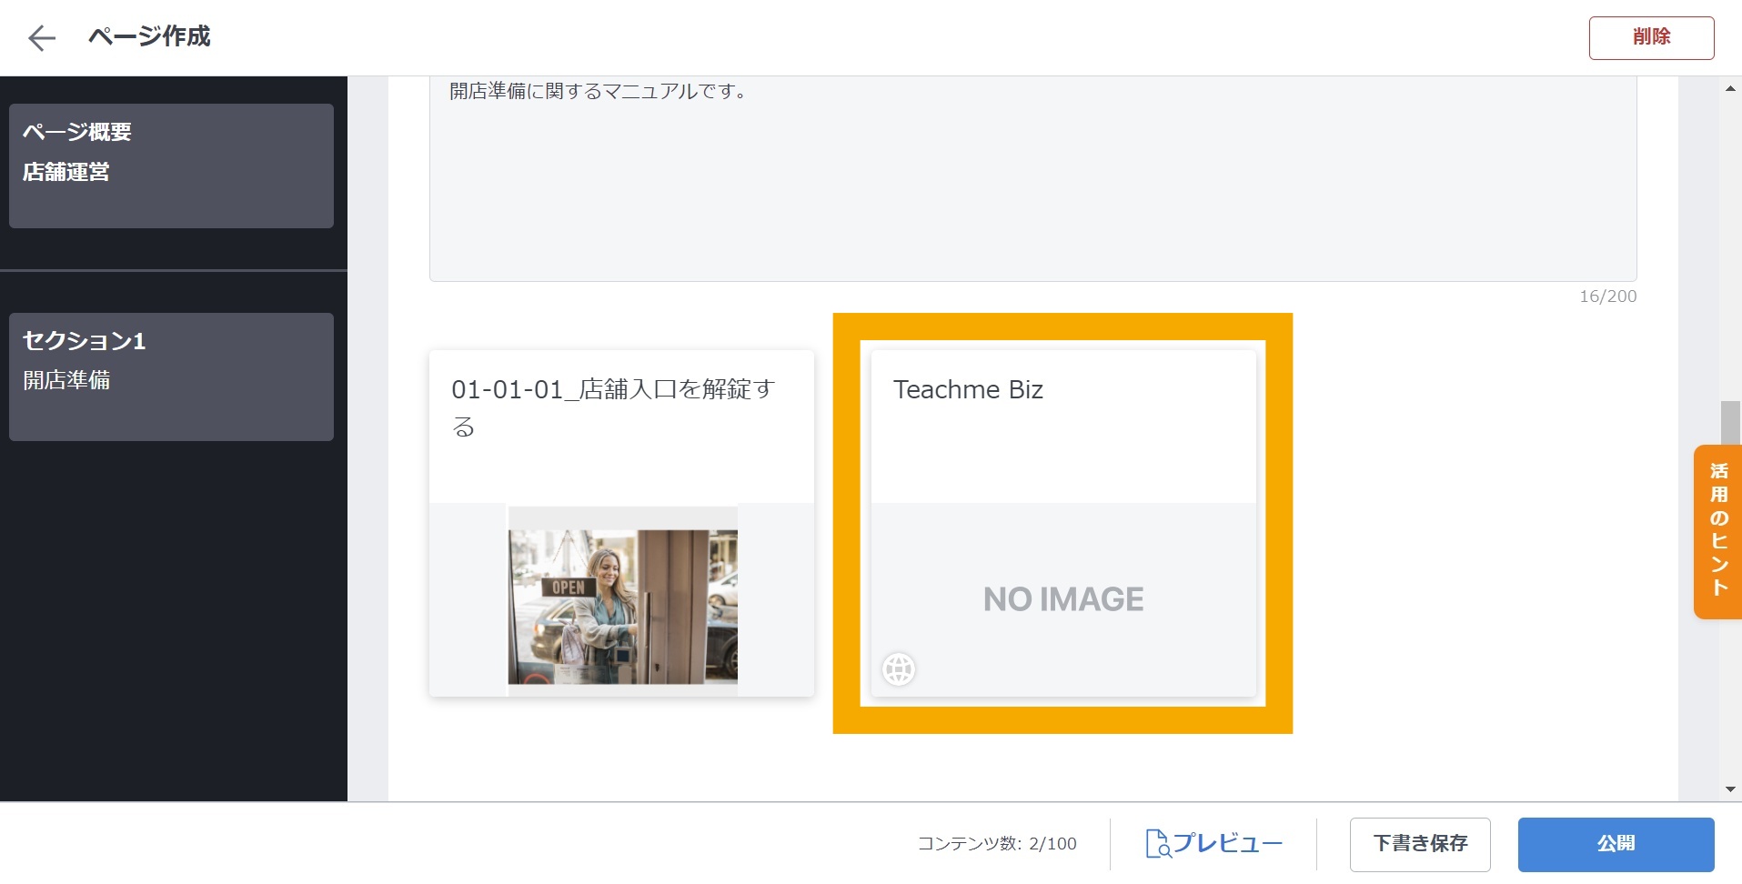Click the vertical scrollbar thumb
This screenshot has height=884, width=1742.
1729,423
